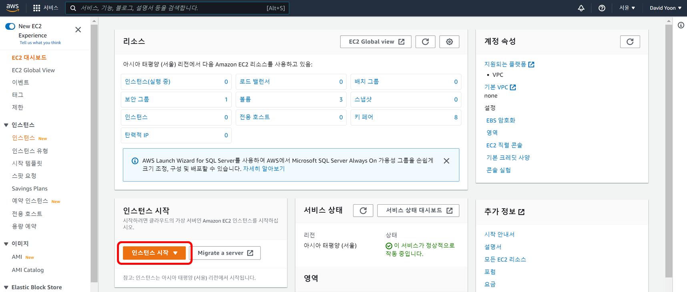The height and width of the screenshot is (292, 687).
Task: Open the 배치 그룹 resource link
Action: 367,82
